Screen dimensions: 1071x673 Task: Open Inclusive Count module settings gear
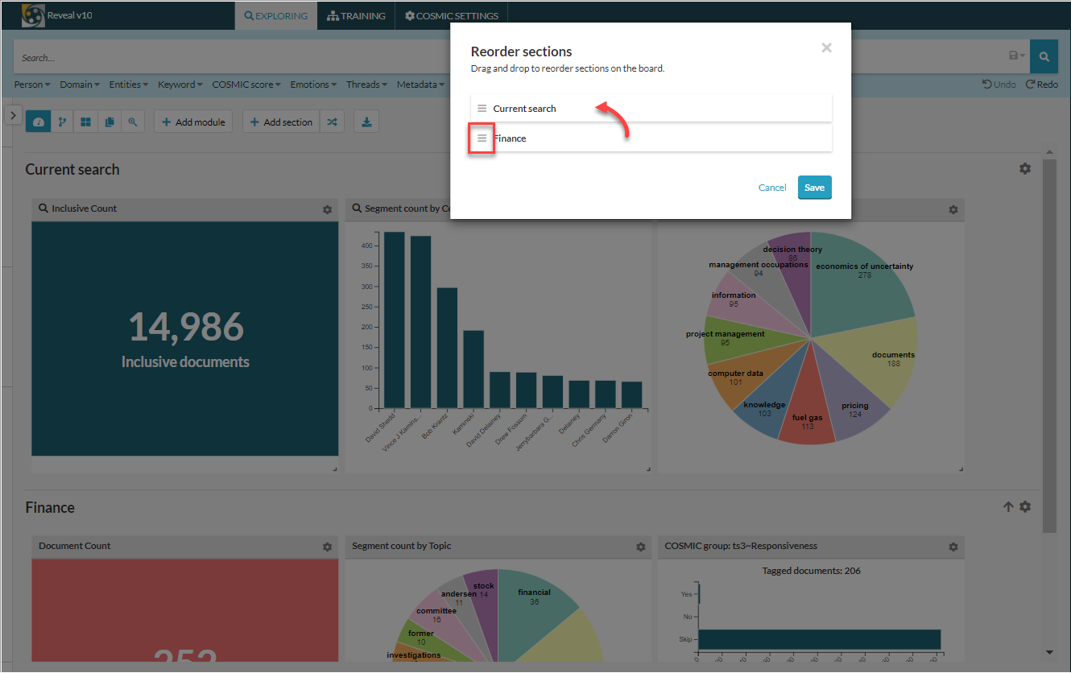[x=327, y=209]
